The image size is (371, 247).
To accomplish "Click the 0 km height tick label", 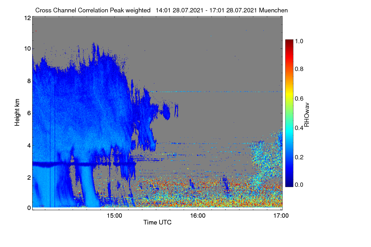I will [29, 208].
